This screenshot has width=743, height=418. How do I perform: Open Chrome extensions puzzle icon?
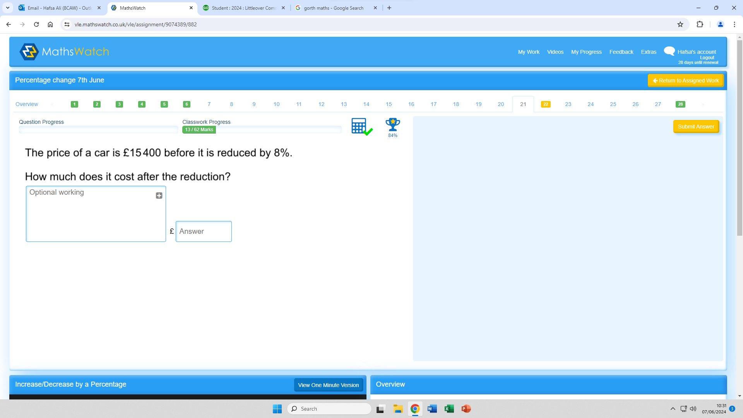point(700,24)
